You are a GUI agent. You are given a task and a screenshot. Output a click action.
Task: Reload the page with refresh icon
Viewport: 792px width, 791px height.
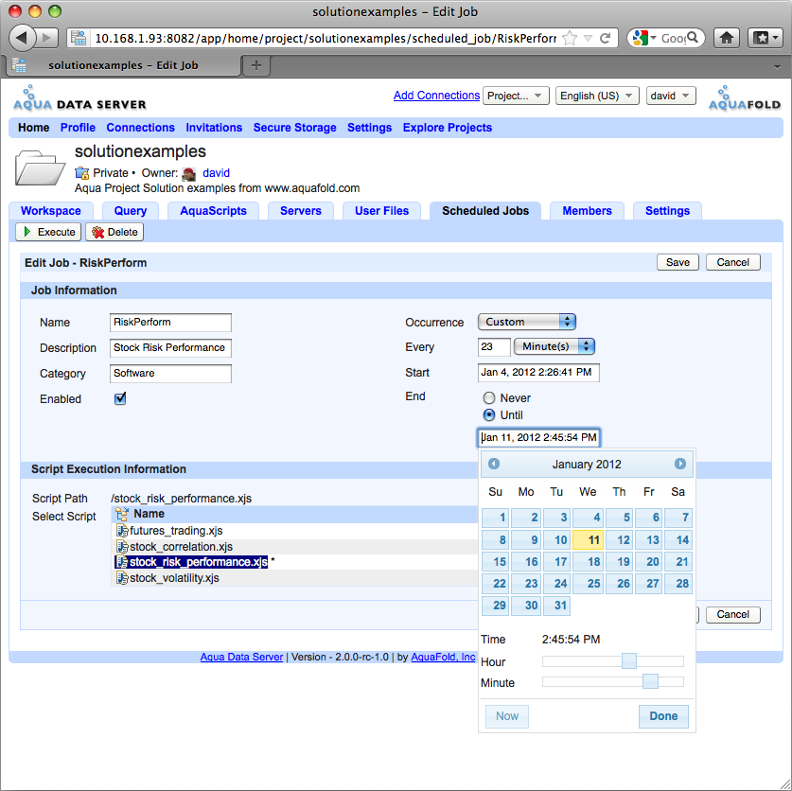click(x=605, y=38)
